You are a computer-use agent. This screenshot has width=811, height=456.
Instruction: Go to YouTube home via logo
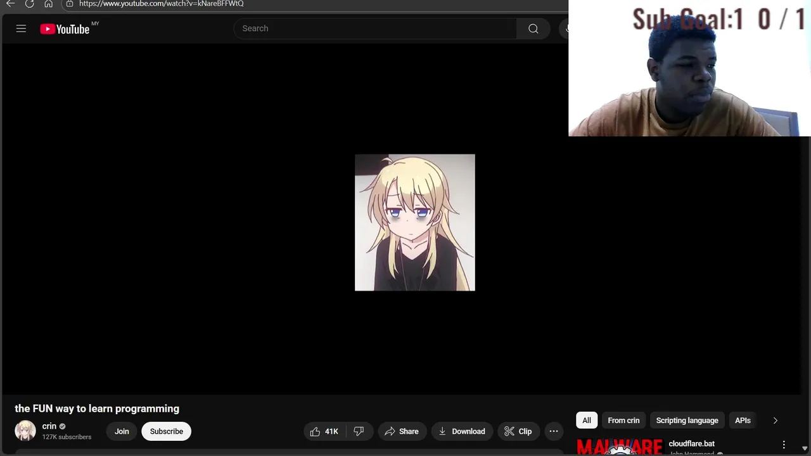(x=65, y=29)
